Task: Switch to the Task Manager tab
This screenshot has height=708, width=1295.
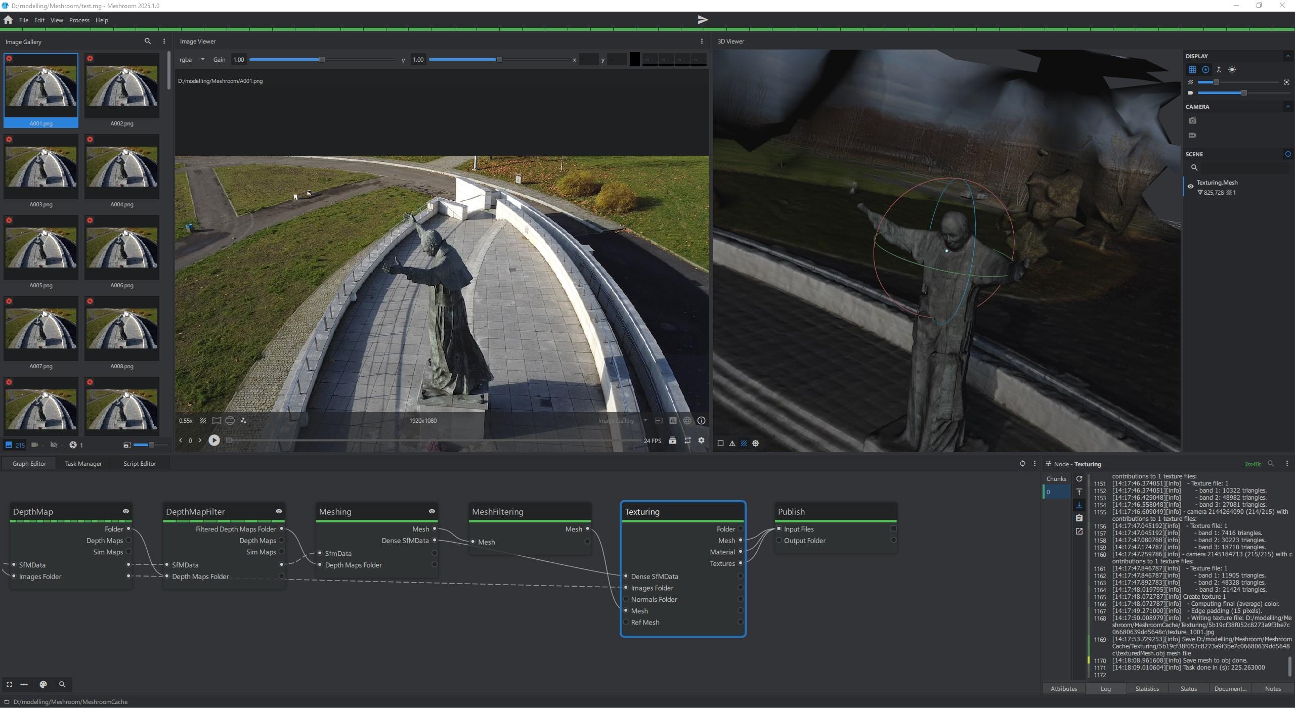Action: (83, 464)
